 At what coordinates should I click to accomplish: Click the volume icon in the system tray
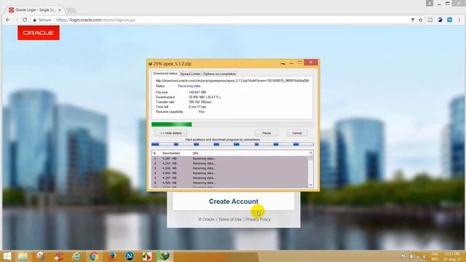pos(424,256)
